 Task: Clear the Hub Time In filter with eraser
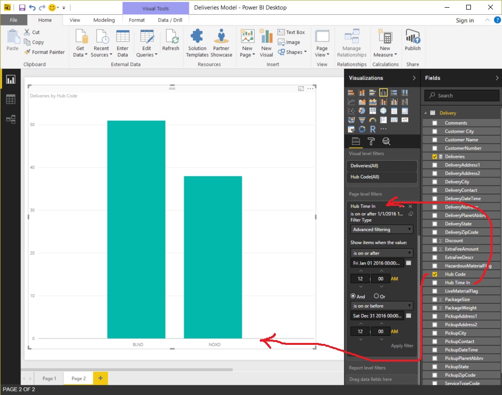coord(411,214)
